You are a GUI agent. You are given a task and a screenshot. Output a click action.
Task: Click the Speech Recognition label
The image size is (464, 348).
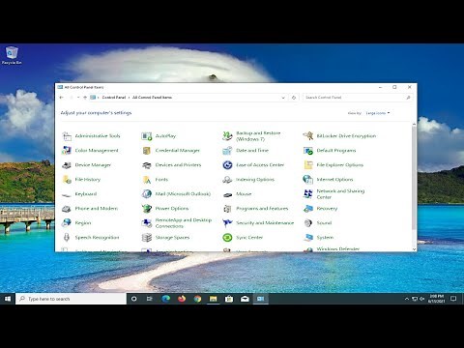click(97, 238)
